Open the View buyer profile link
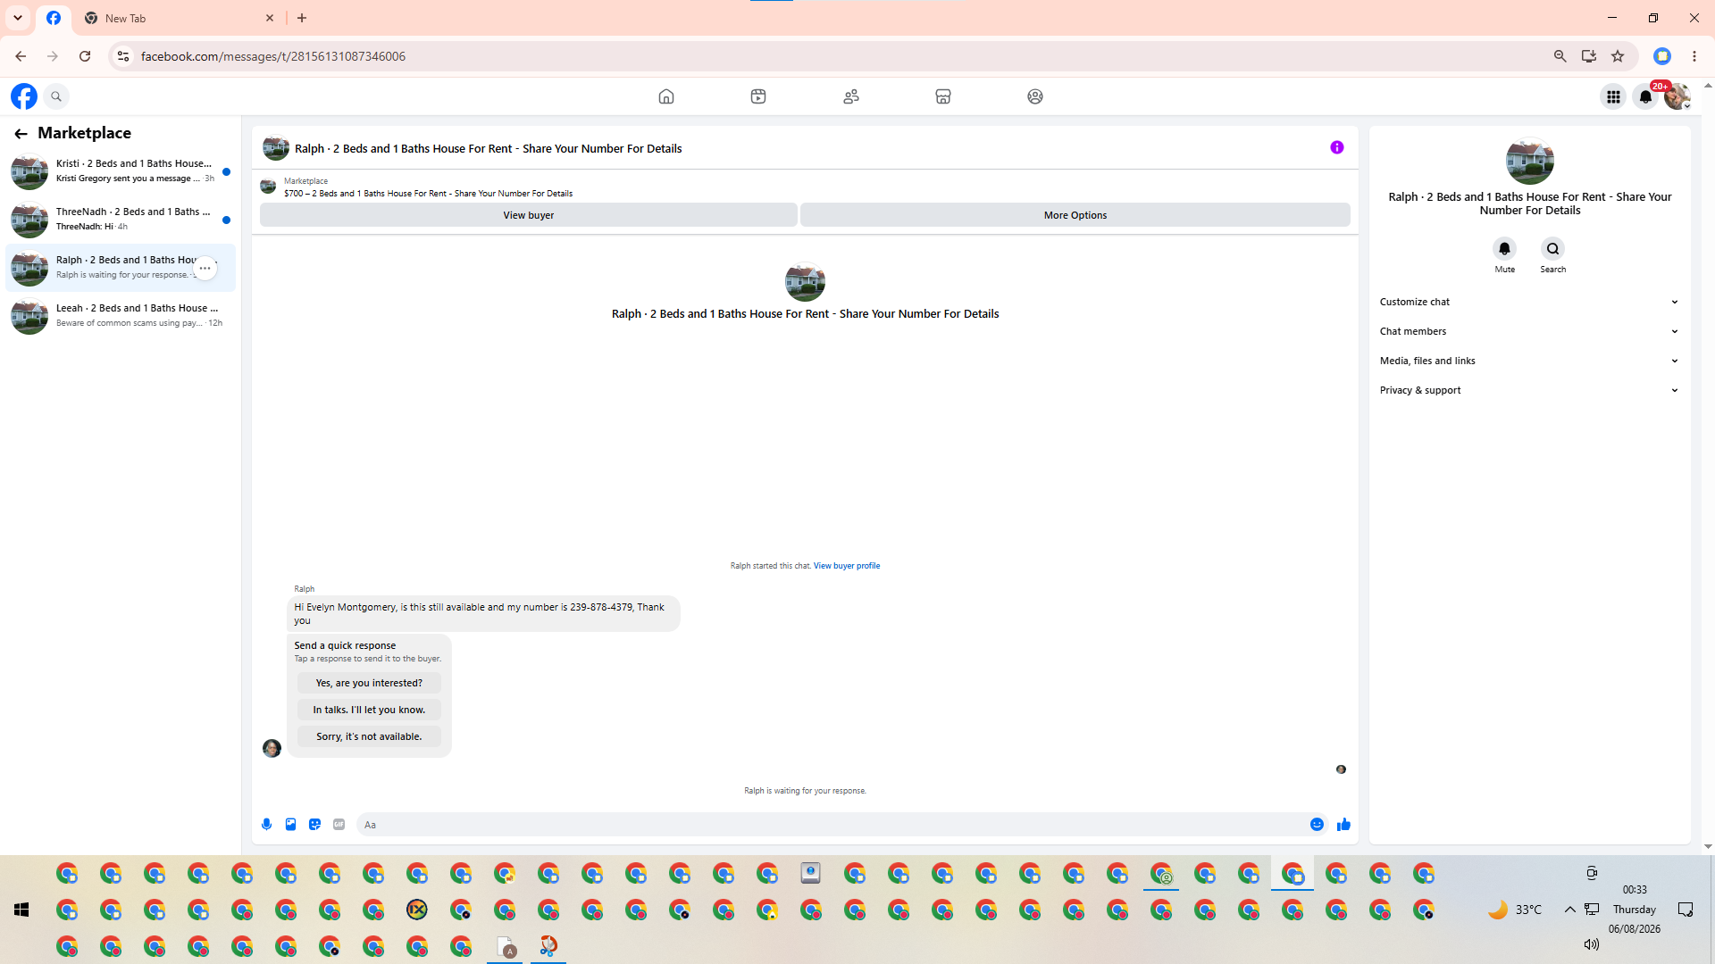Viewport: 1715px width, 964px height. (x=847, y=566)
